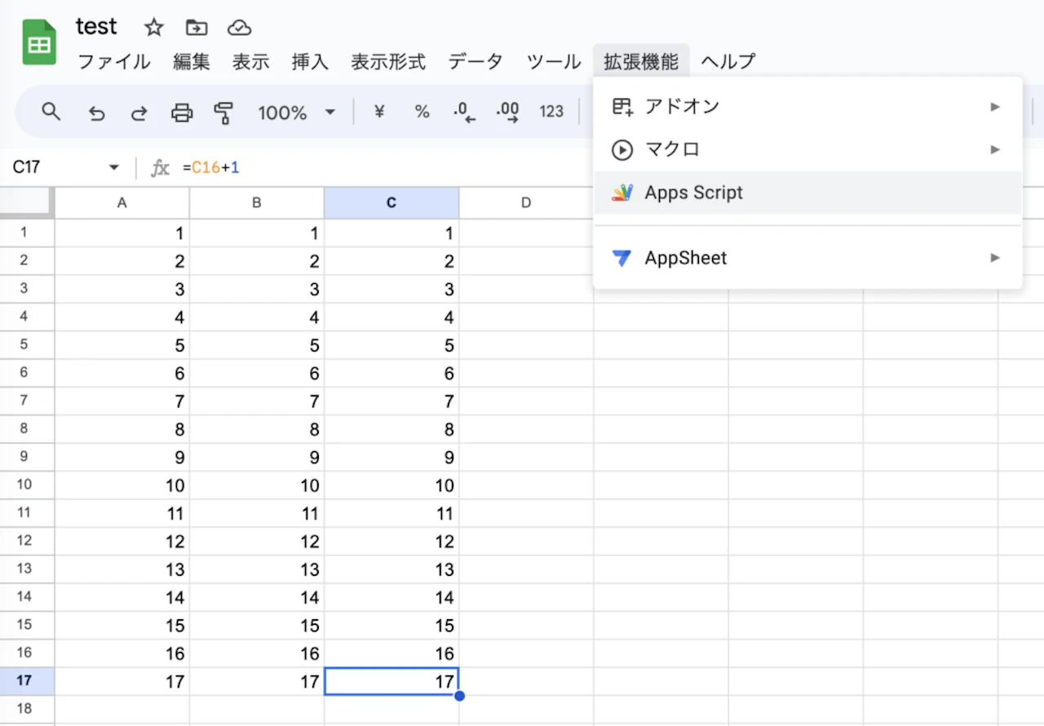Select cell B17 containing 17

[x=257, y=681]
